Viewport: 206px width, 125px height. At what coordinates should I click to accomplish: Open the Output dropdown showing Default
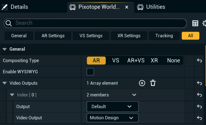click(112, 106)
